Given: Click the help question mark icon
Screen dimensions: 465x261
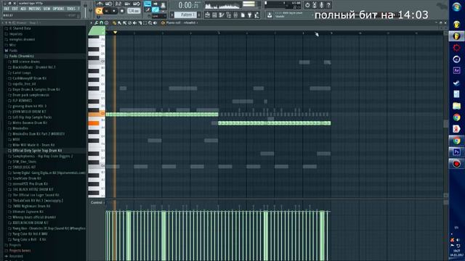Looking at the screenshot, I should tap(328, 5).
